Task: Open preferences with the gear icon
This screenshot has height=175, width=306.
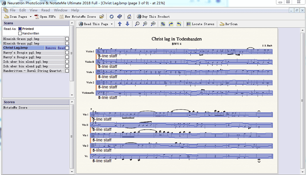Action: 112,17
